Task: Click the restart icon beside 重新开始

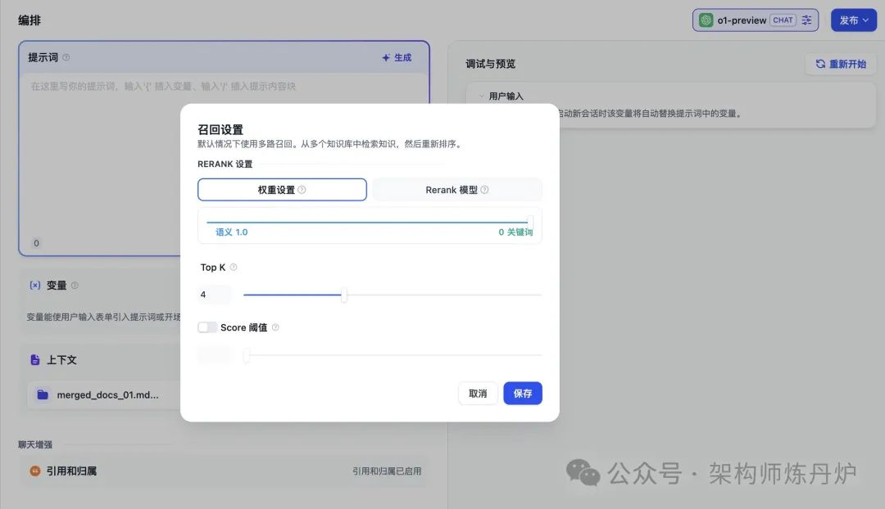Action: [x=819, y=63]
